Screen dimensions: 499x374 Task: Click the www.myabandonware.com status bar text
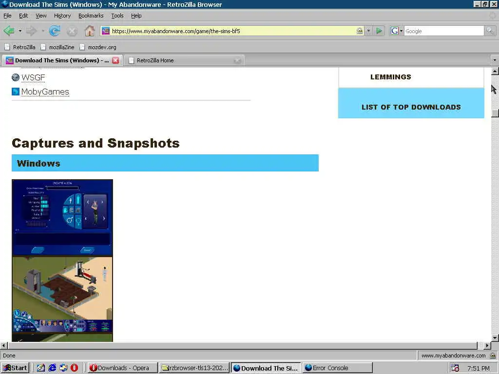[454, 355]
